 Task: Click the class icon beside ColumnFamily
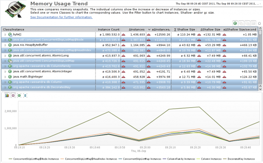pyautogui.click(x=10, y=66)
